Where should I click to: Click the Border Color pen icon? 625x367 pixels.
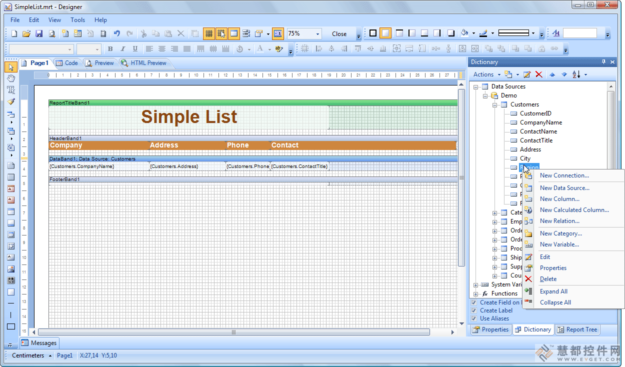pos(483,33)
